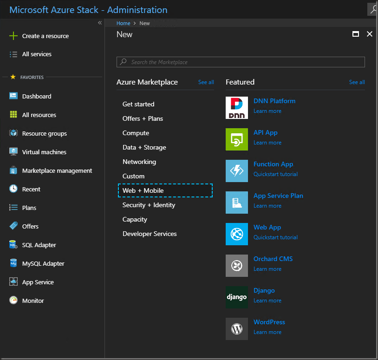The height and width of the screenshot is (360, 378).
Task: Open Marketplace management from sidebar
Action: [x=57, y=170]
